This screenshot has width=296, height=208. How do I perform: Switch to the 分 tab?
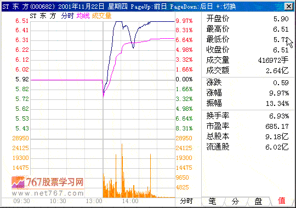coord(235,201)
